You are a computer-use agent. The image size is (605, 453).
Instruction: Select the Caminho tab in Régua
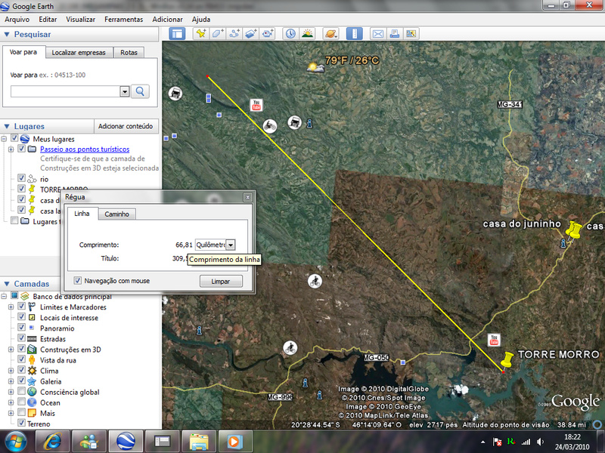pos(117,214)
